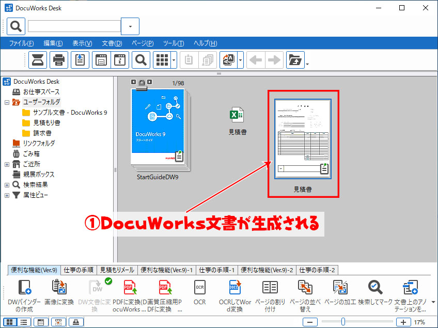Open the grid view dropdown arrow
The image size is (438, 328).
click(174, 60)
